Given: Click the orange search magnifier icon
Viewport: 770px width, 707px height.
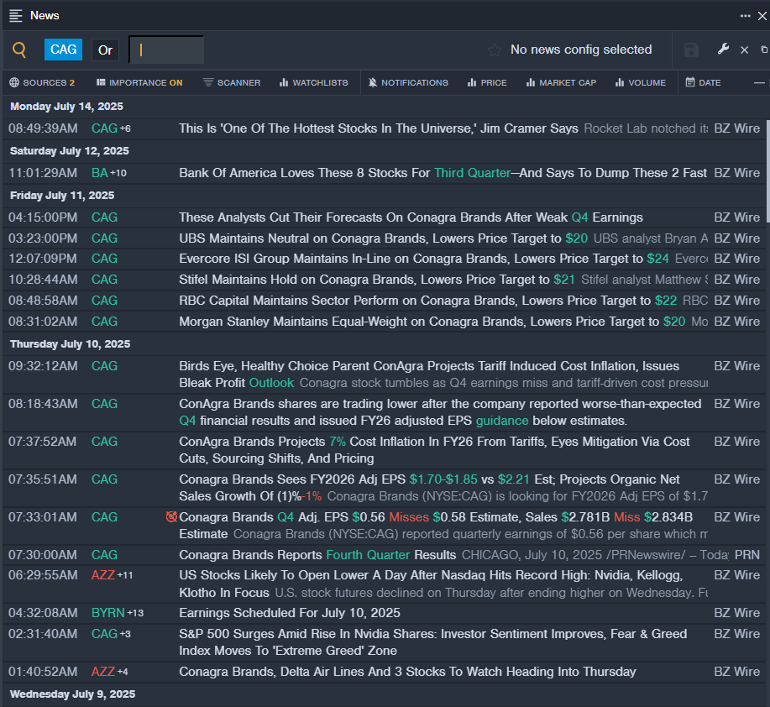Looking at the screenshot, I should coord(19,50).
